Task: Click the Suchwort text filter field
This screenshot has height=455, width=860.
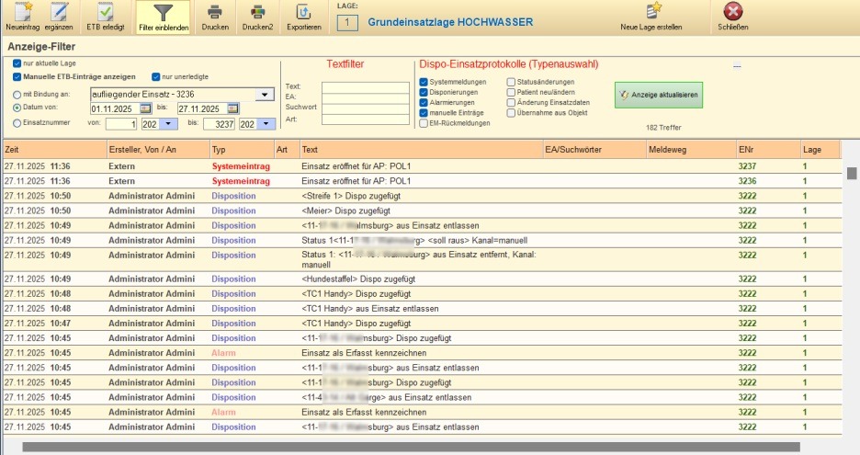Action: [x=365, y=108]
